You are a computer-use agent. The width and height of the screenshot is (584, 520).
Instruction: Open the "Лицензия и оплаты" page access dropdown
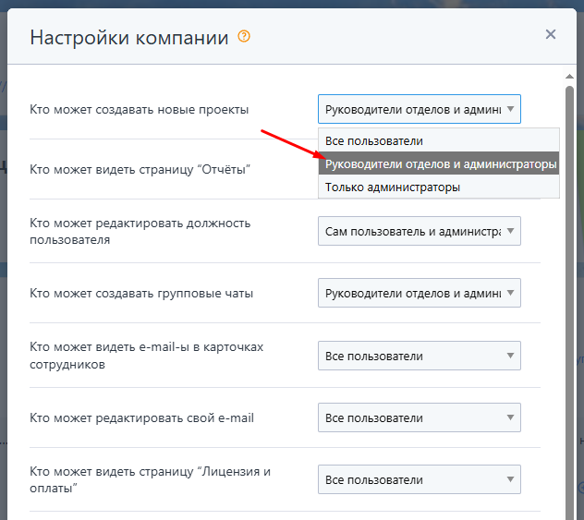click(x=419, y=479)
